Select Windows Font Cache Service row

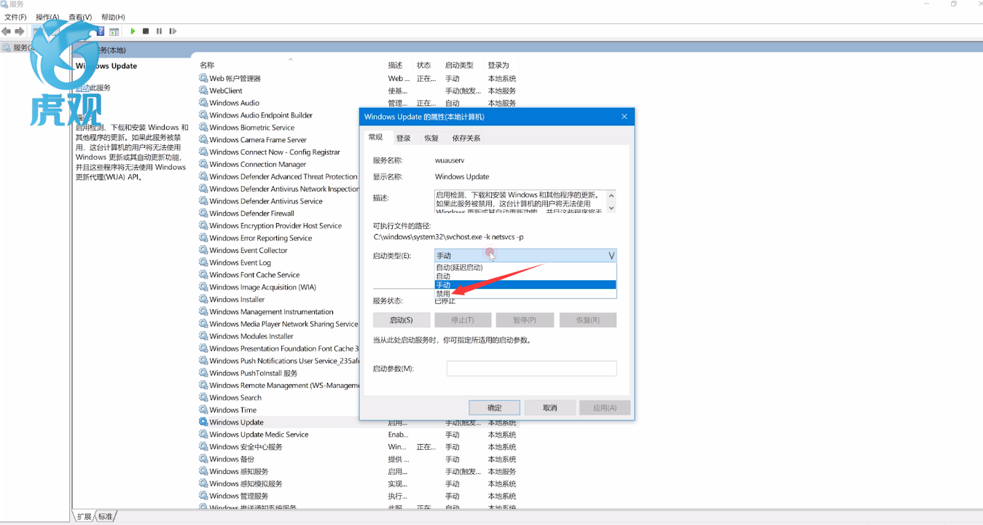[254, 275]
